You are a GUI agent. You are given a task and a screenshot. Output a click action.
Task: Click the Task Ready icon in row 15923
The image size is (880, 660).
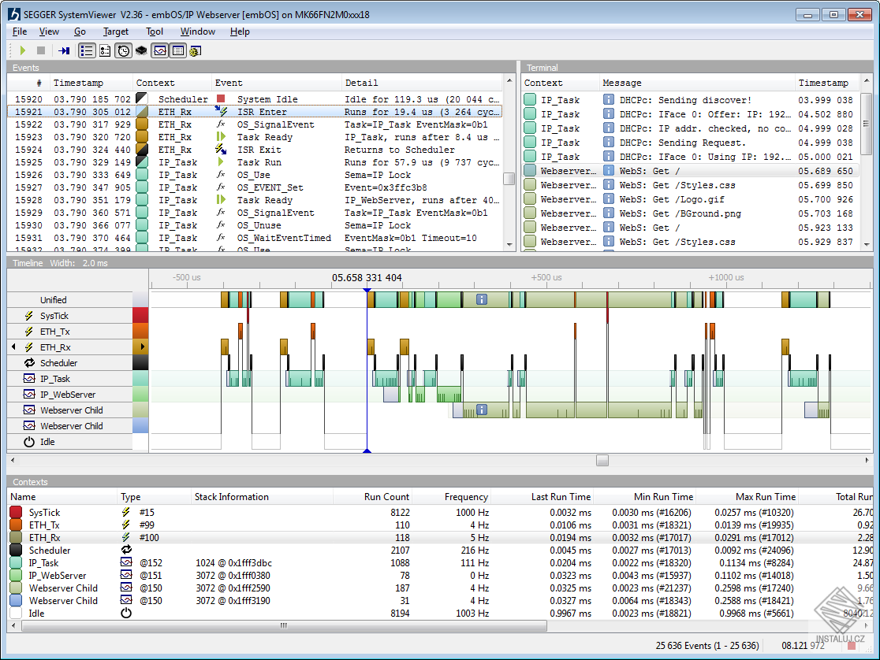click(x=221, y=137)
